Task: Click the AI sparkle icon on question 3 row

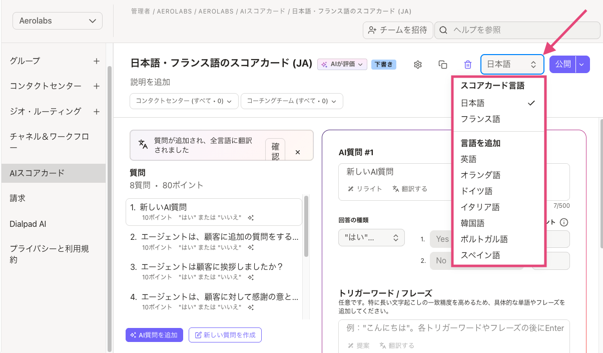Action: click(251, 277)
